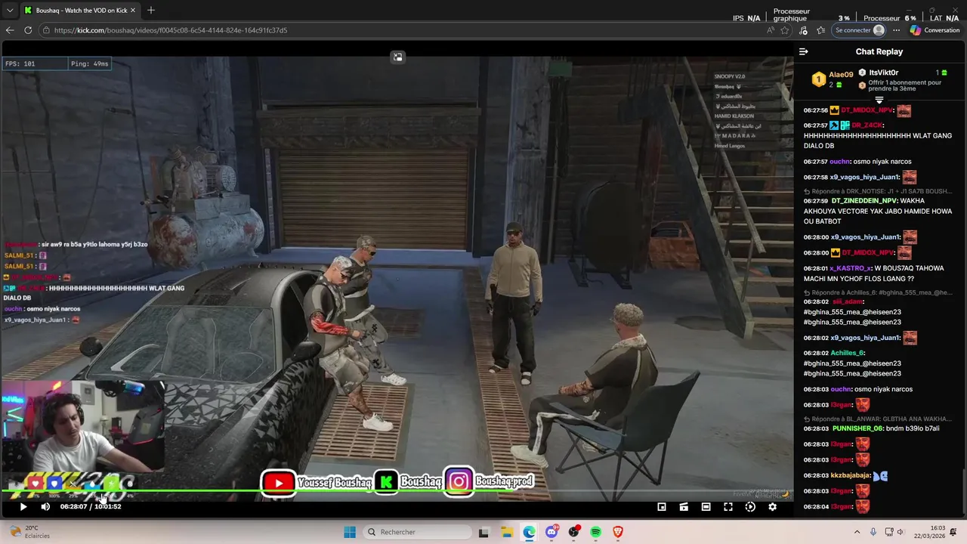Open the tab actions dropdown
This screenshot has width=967, height=544.
point(10,11)
